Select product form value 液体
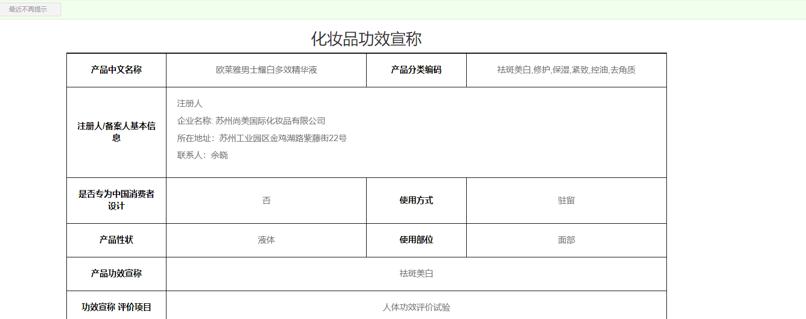The image size is (806, 319). (267, 240)
